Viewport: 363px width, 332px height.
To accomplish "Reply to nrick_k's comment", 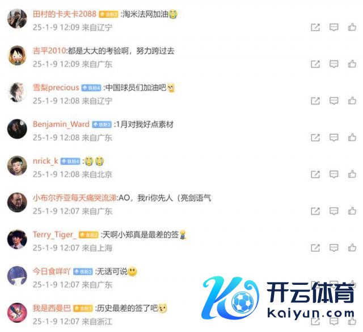I will (334, 175).
